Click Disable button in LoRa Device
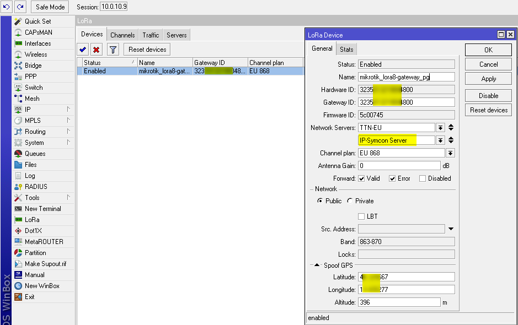 pyautogui.click(x=488, y=96)
